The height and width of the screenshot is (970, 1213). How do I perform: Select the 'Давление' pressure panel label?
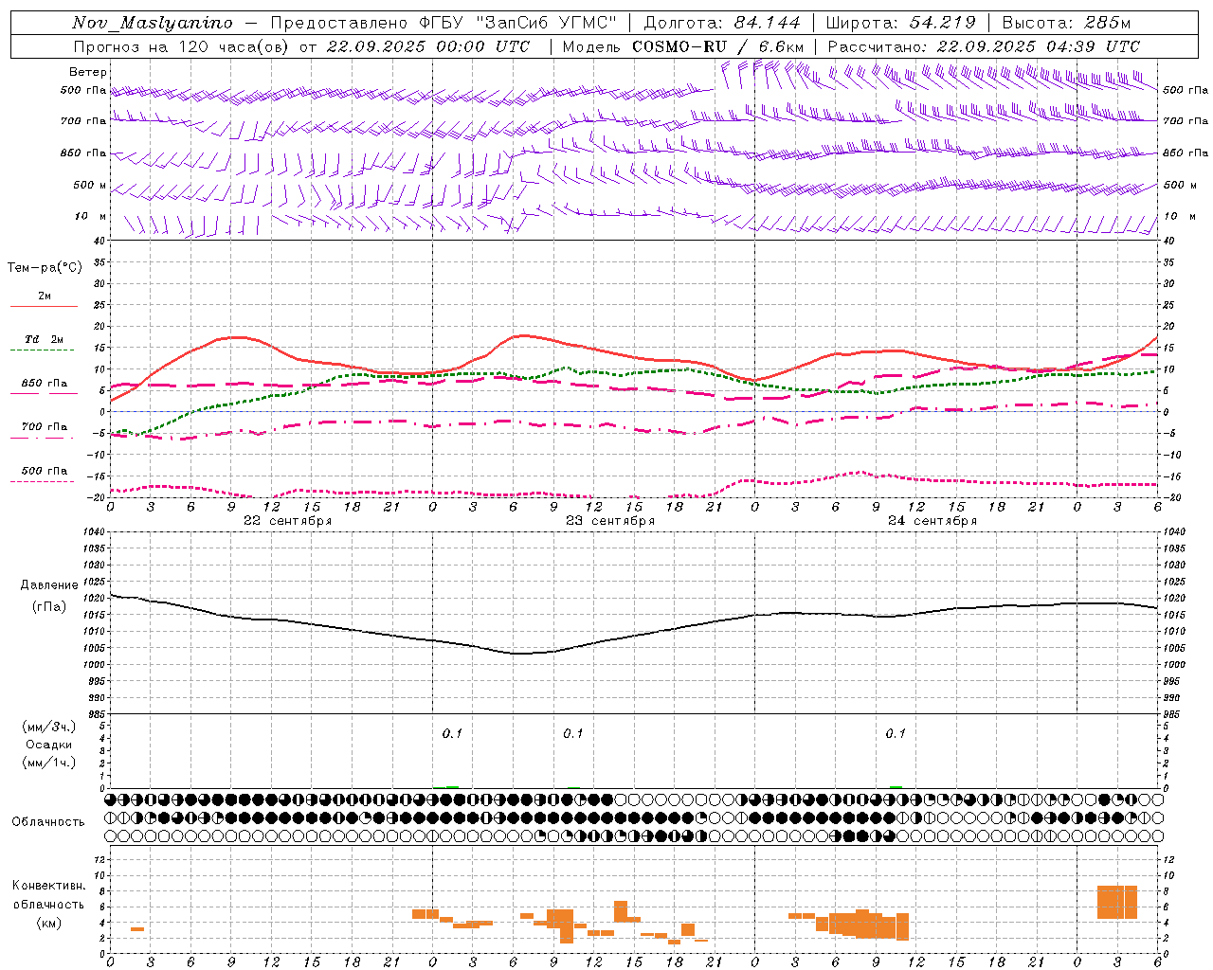tap(49, 585)
